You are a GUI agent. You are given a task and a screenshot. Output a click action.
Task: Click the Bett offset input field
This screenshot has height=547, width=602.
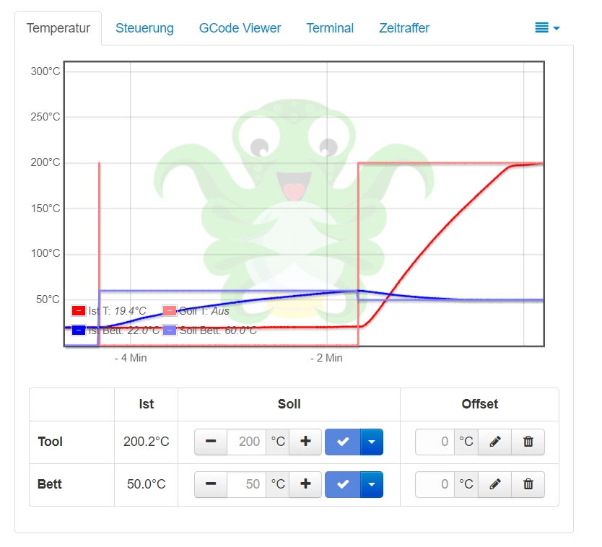point(435,484)
